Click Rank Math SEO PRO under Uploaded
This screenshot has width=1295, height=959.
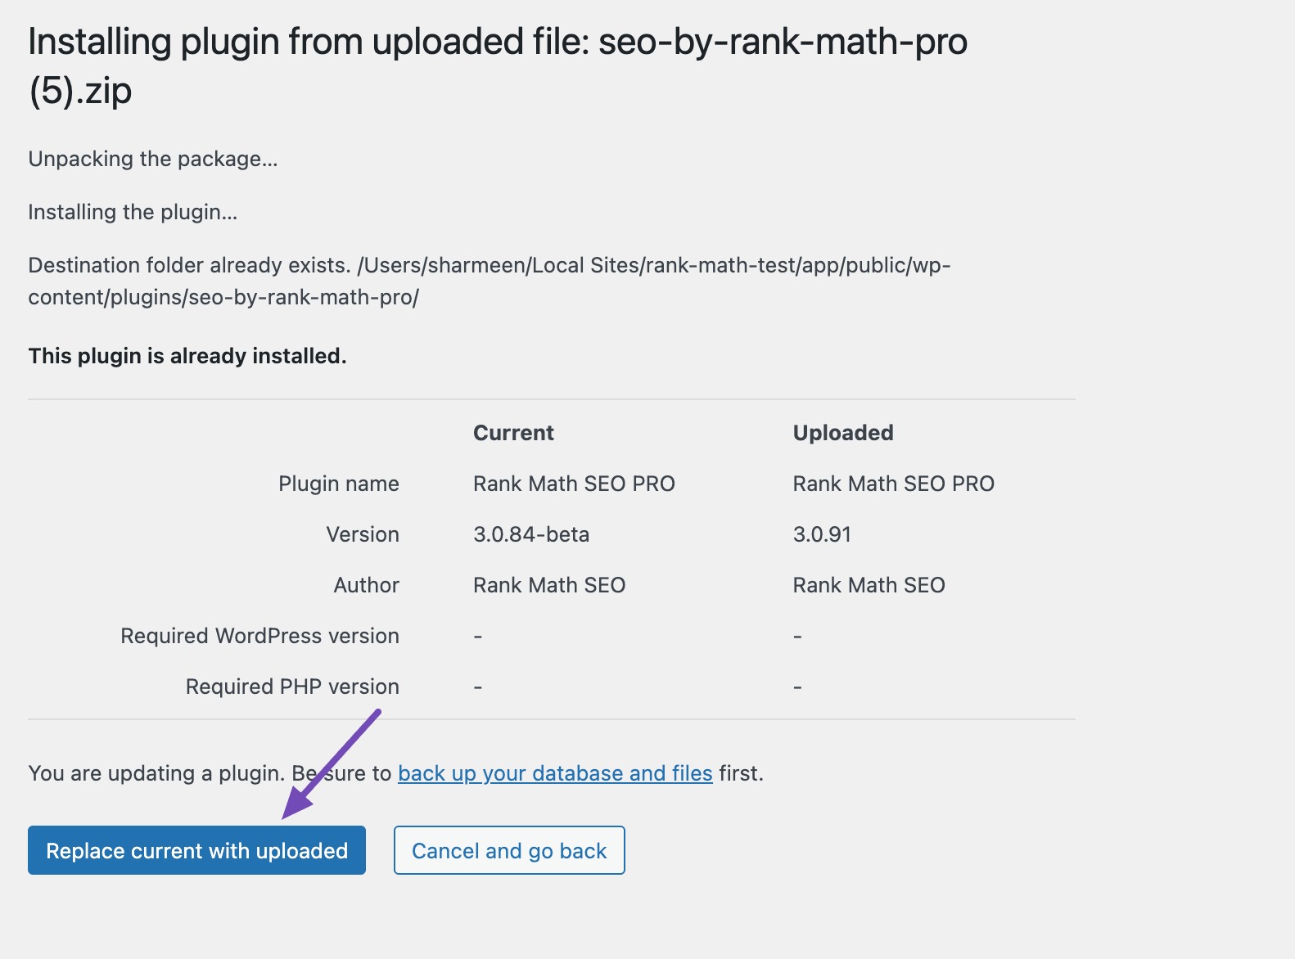point(893,484)
